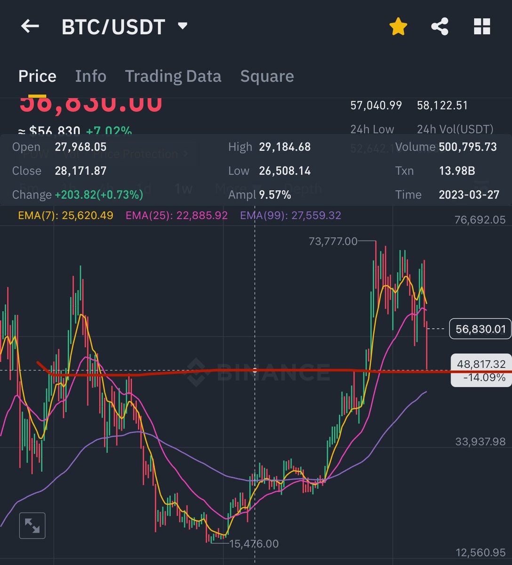This screenshot has height=565, width=512.
Task: Click the Open value 27,968.05
Action: coord(80,147)
